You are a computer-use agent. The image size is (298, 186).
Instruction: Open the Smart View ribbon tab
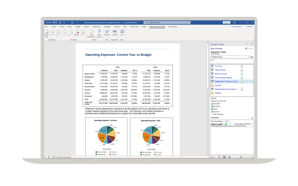(x=134, y=27)
